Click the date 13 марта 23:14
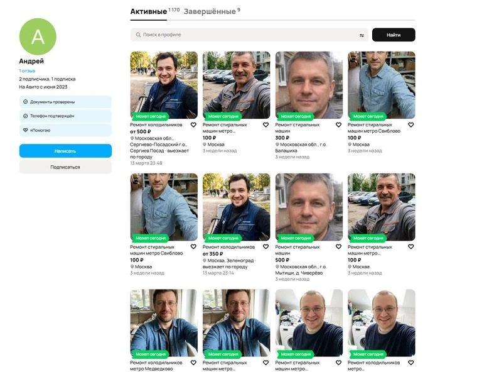Viewport: 477px width, 372px height. pos(218,273)
